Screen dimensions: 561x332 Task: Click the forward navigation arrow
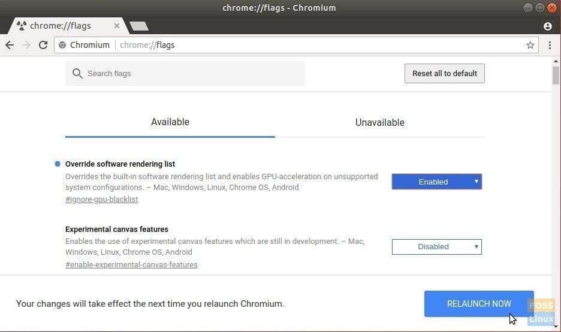(x=26, y=45)
